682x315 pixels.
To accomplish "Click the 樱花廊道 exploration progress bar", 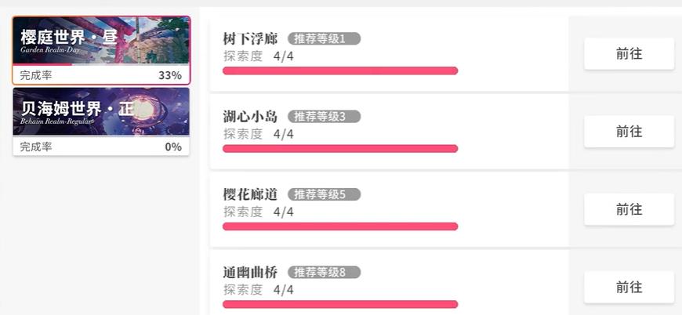I will pos(340,226).
